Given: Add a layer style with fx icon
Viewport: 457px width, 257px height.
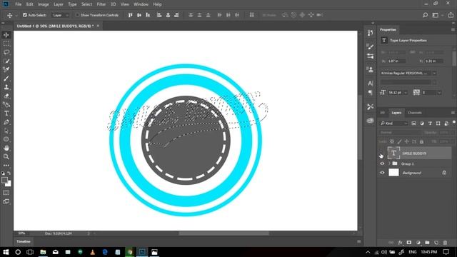Looking at the screenshot, I should (400, 243).
